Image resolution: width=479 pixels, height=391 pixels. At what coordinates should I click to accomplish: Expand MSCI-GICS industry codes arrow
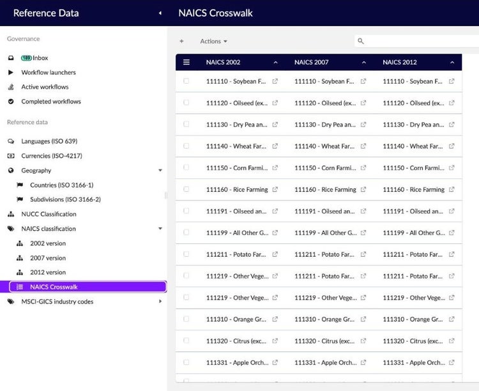pyautogui.click(x=160, y=302)
